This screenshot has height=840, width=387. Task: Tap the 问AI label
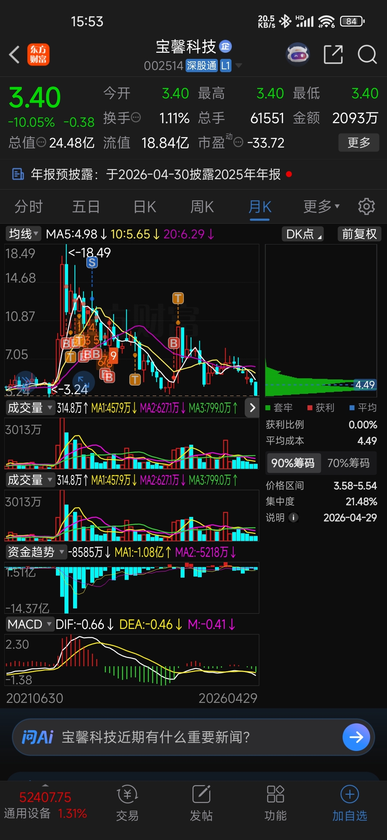pyautogui.click(x=37, y=737)
